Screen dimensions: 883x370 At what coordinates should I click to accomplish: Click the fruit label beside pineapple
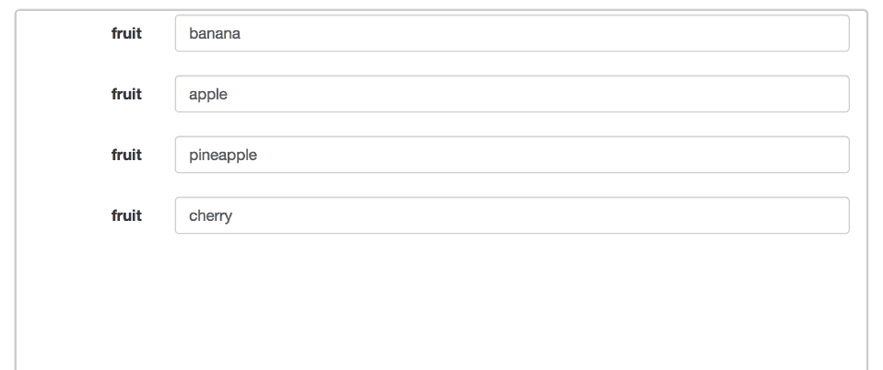(126, 155)
